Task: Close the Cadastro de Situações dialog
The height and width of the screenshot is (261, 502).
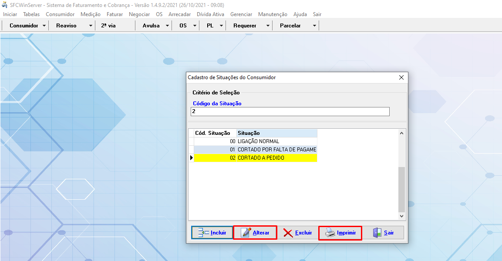Action: (x=401, y=77)
